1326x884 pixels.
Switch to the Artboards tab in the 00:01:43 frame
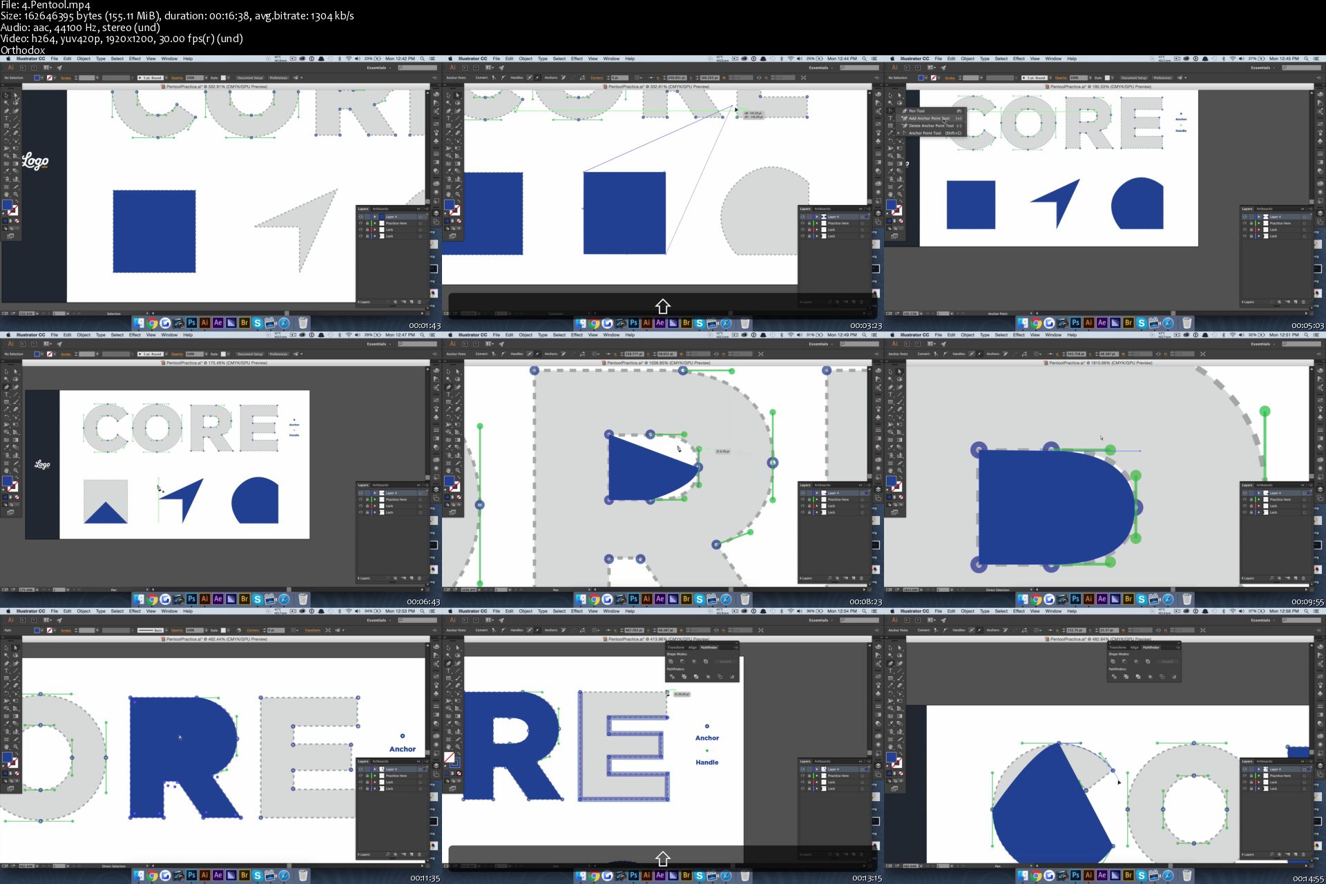[381, 209]
